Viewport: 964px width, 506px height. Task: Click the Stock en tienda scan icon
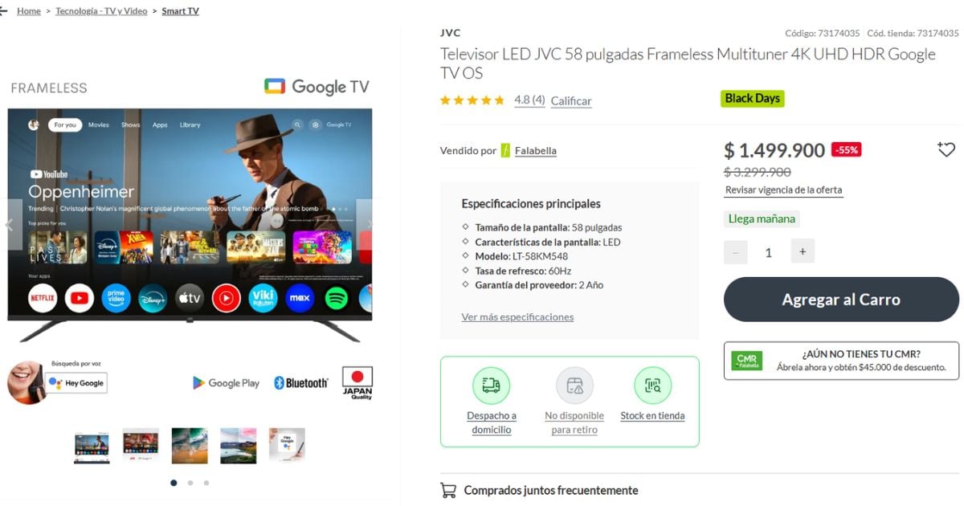tap(652, 386)
